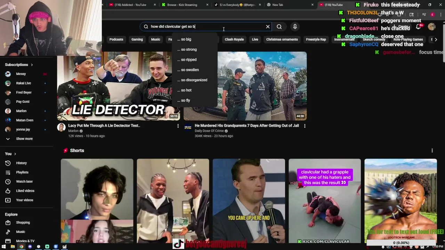Close the New Tab browser tab
This screenshot has width=445, height=250.
click(x=313, y=5)
